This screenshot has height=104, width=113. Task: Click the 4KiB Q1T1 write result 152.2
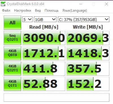[x=88, y=84]
